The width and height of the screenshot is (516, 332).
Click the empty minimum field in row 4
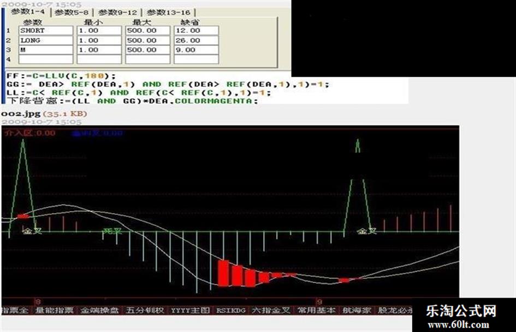coord(99,59)
